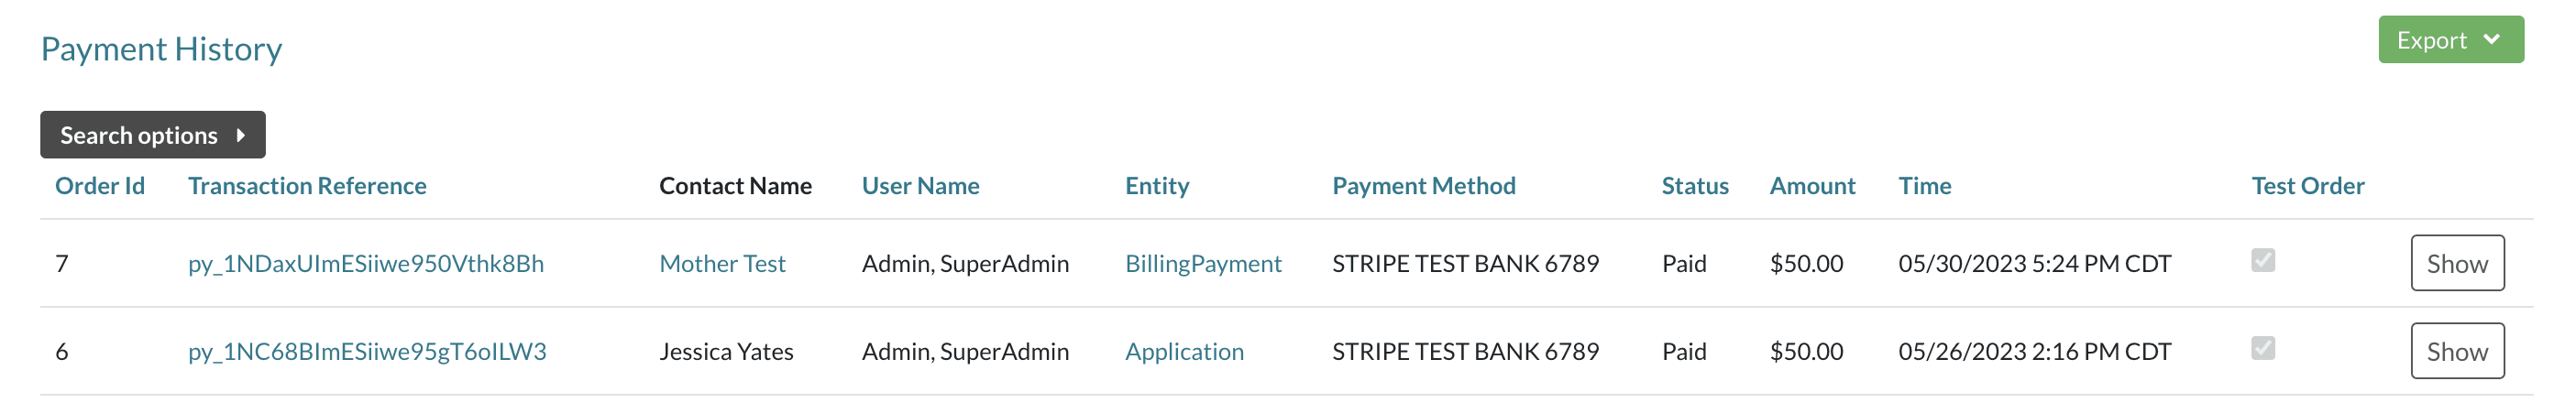Show details for order 7
Viewport: 2576px width, 403px height.
pyautogui.click(x=2456, y=264)
